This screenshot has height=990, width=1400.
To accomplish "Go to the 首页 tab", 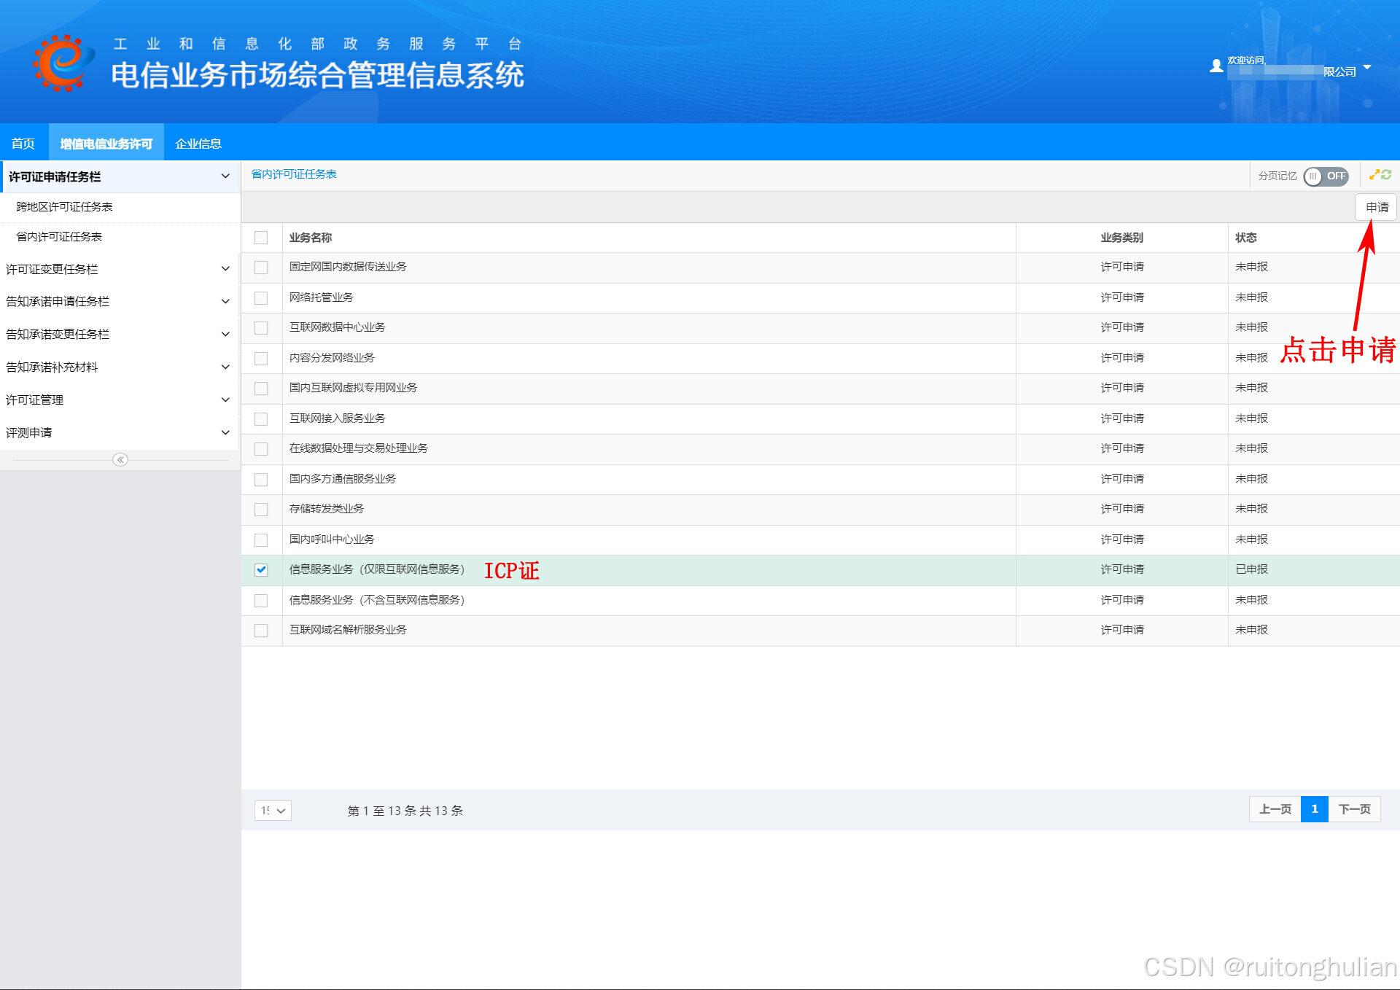I will tap(23, 144).
